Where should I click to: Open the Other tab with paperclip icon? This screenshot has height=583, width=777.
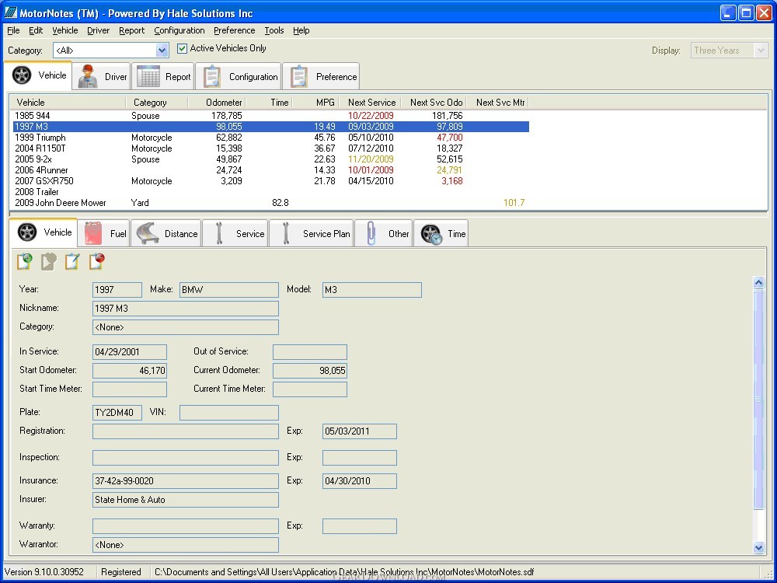[x=384, y=233]
